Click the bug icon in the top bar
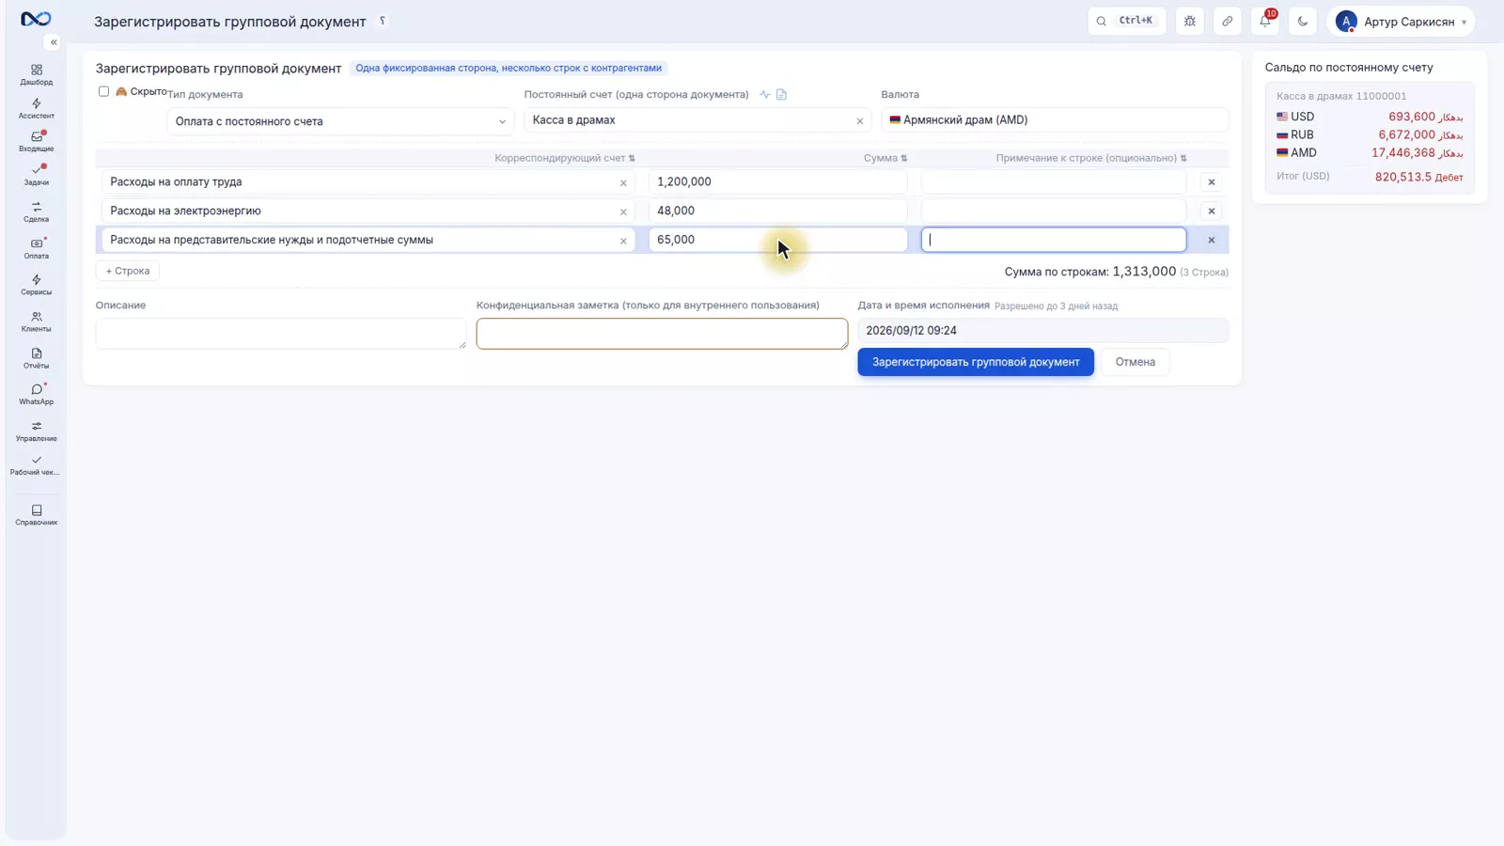1504x846 pixels. point(1190,21)
